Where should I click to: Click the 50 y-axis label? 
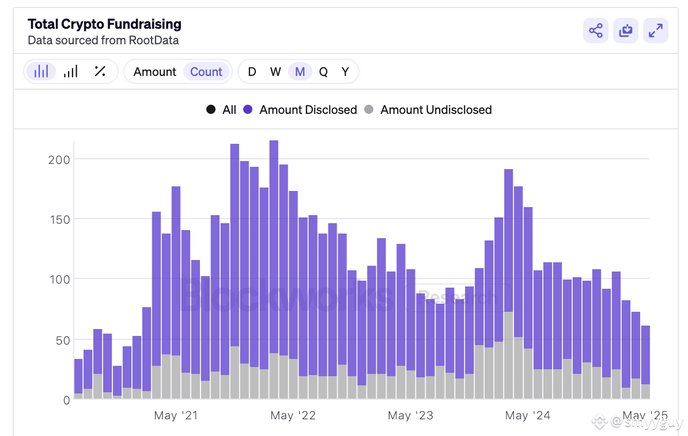point(63,341)
